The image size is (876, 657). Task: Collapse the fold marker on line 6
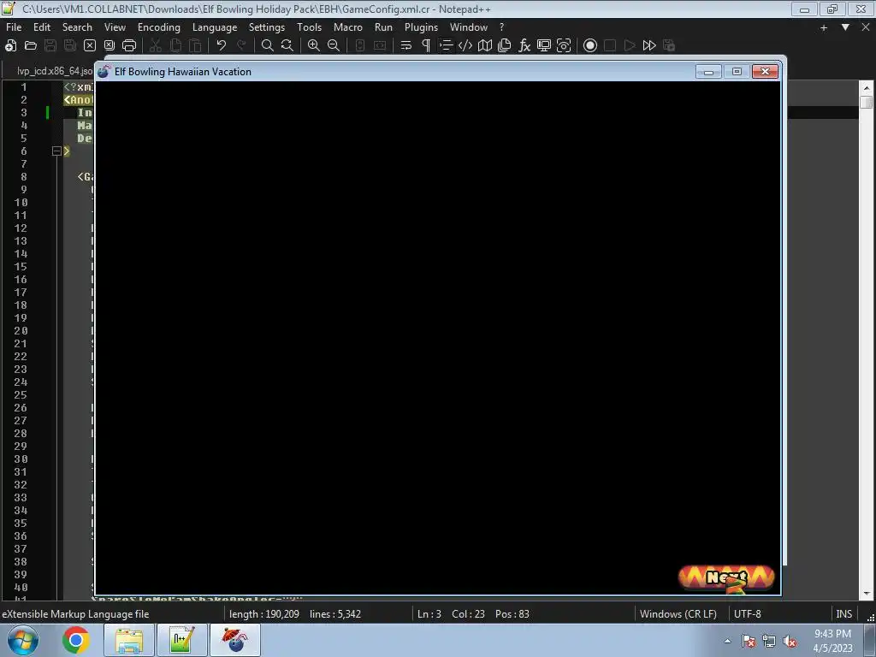point(56,151)
